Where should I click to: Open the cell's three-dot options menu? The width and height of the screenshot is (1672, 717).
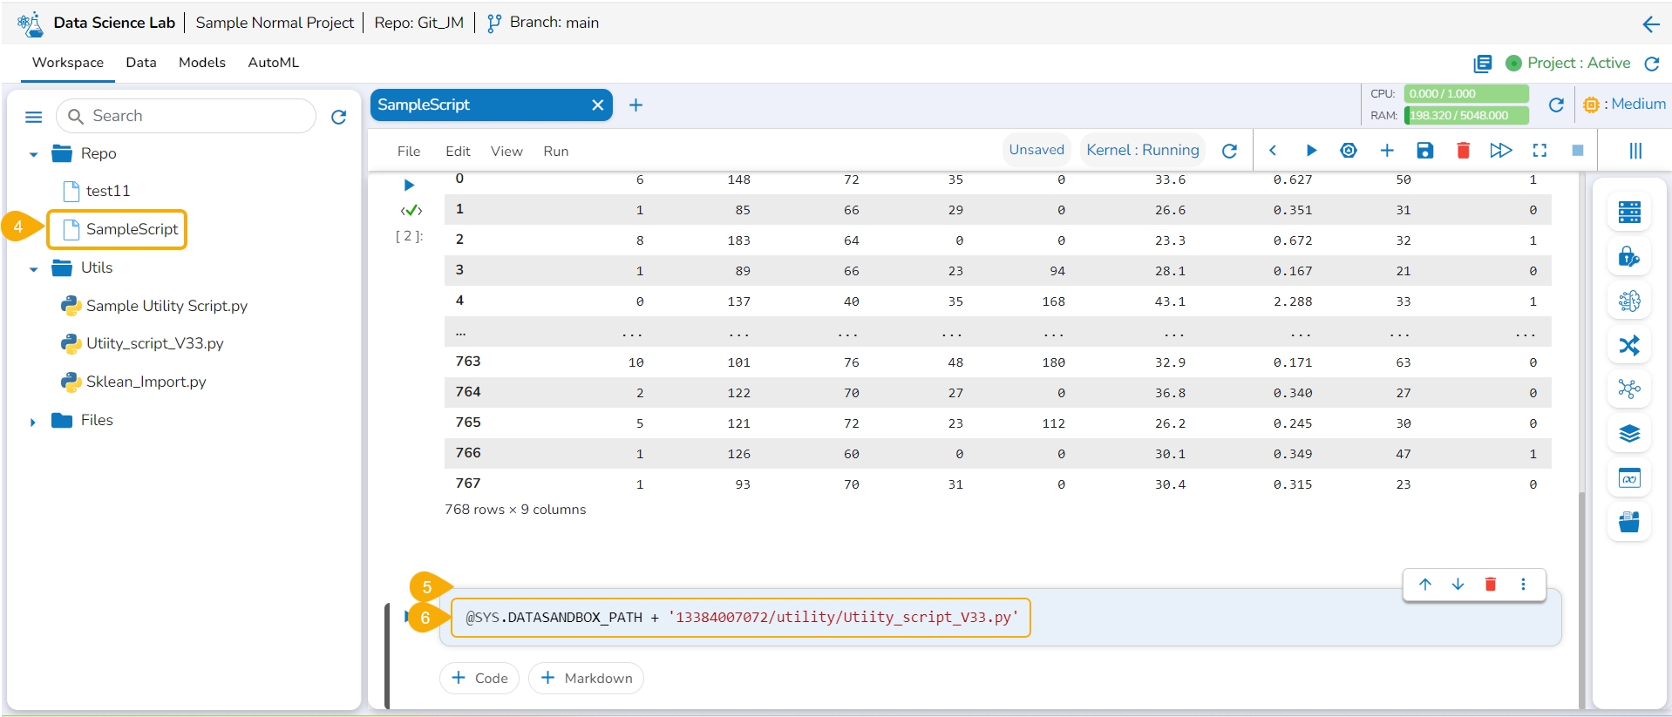pos(1523,585)
